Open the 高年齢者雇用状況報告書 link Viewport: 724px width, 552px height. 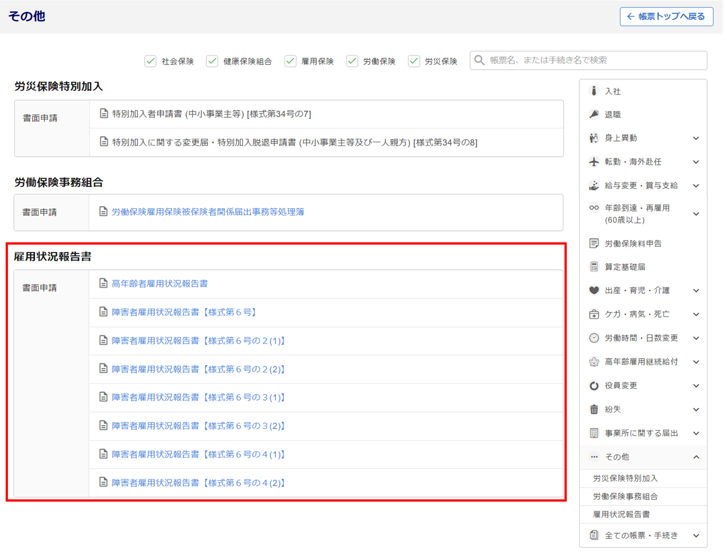(x=160, y=284)
